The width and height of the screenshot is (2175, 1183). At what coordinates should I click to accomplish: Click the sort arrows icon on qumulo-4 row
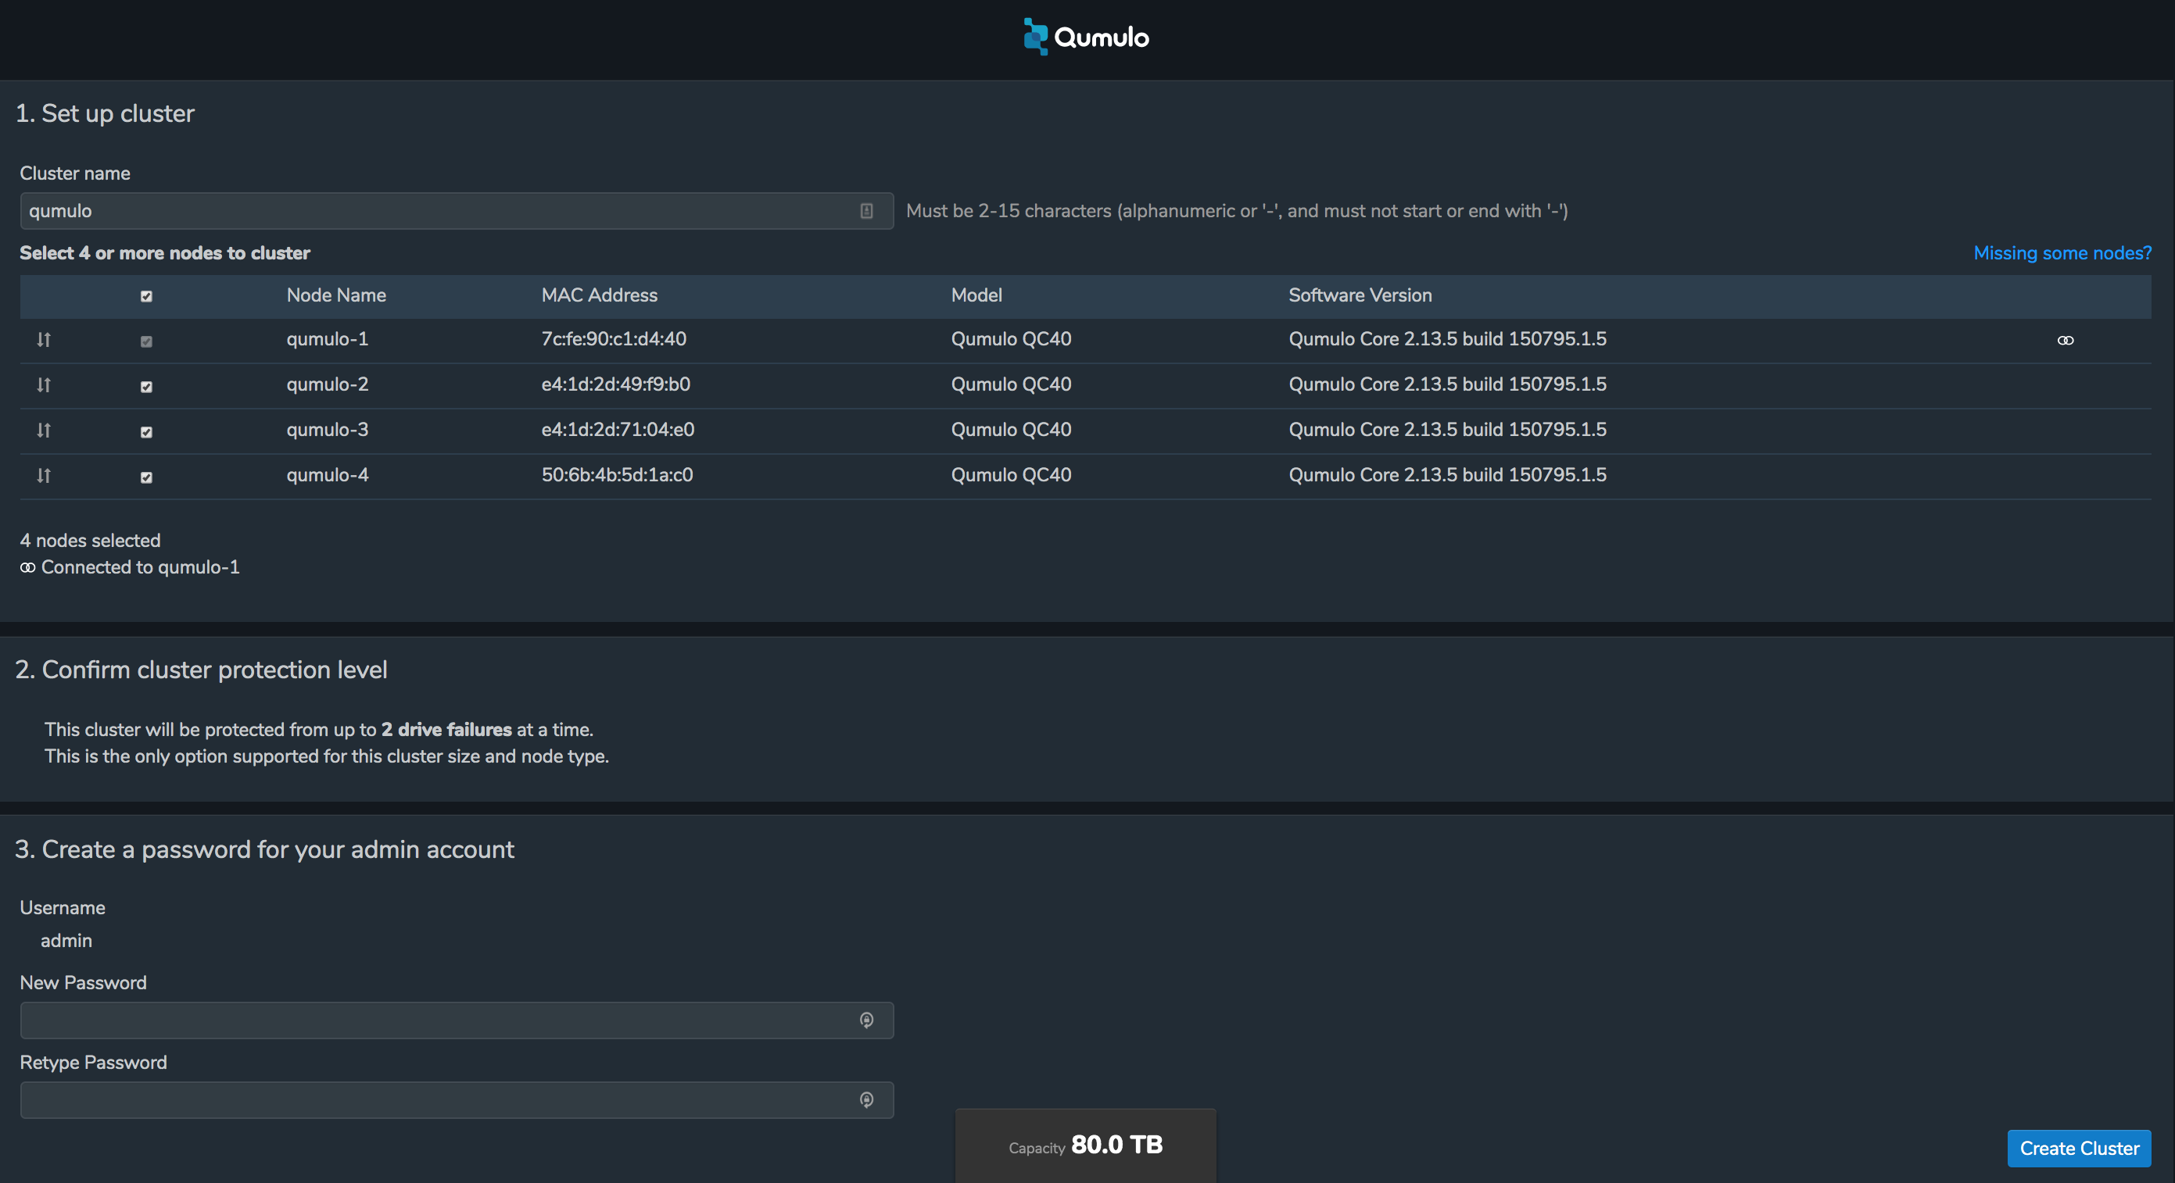point(44,476)
